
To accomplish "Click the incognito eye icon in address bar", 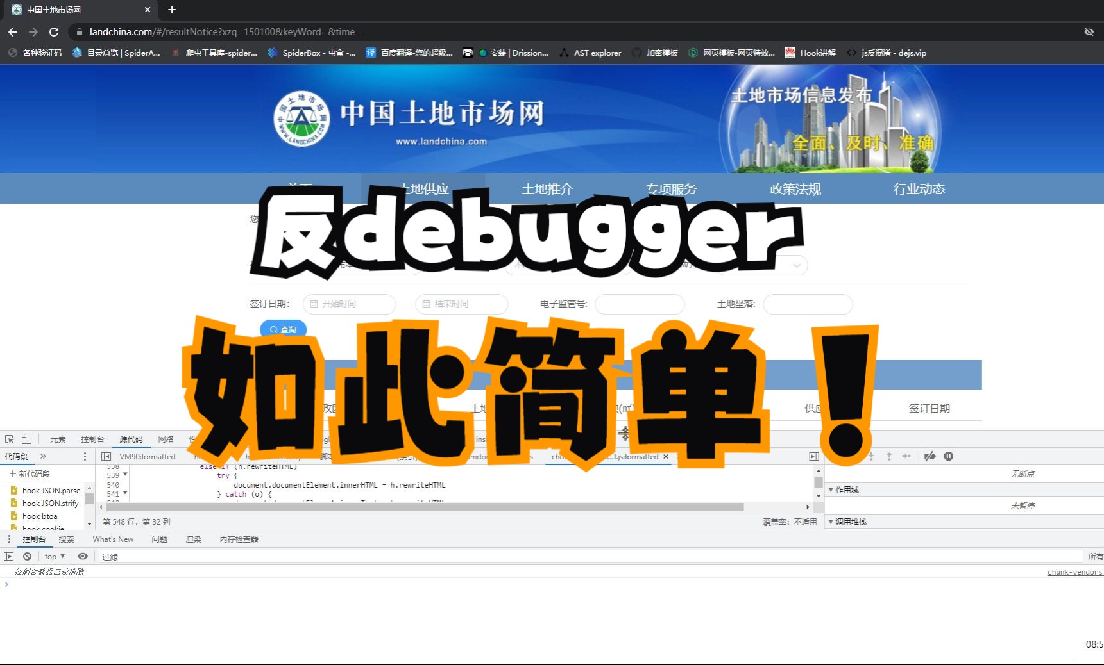I will pos(1089,31).
